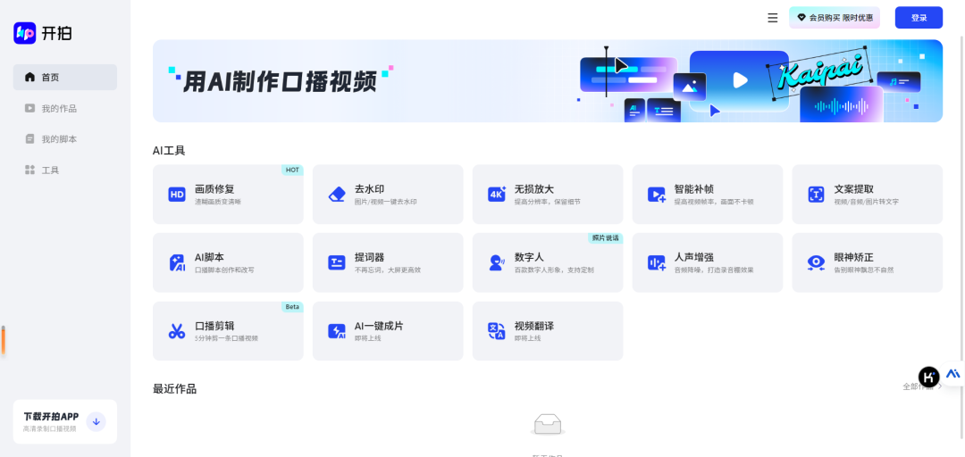The width and height of the screenshot is (965, 457).
Task: Select 工具 in the sidebar
Action: [65, 170]
